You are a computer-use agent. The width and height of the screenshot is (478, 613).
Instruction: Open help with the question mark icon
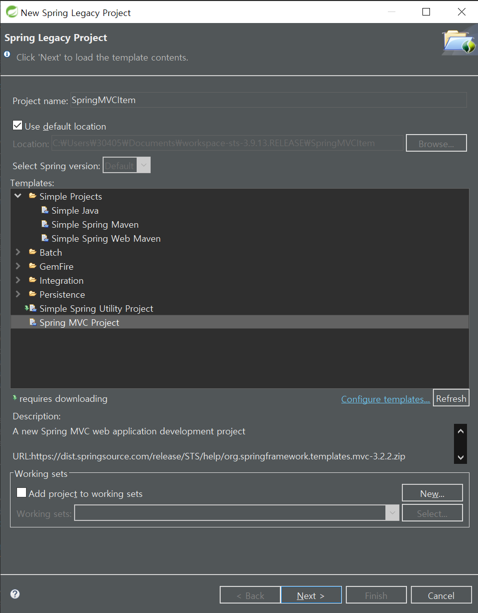[x=15, y=594]
